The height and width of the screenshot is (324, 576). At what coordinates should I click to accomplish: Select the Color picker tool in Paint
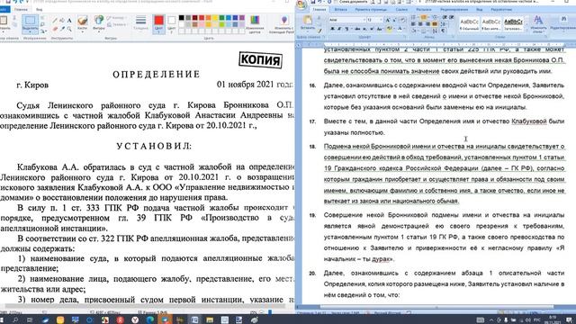pyautogui.click(x=62, y=29)
